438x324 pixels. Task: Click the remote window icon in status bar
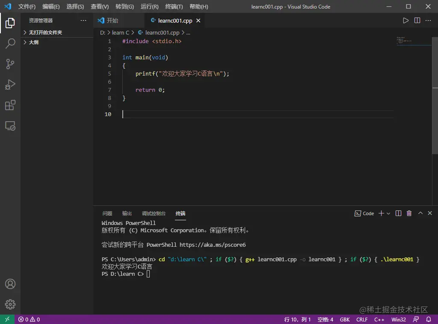coord(7,319)
